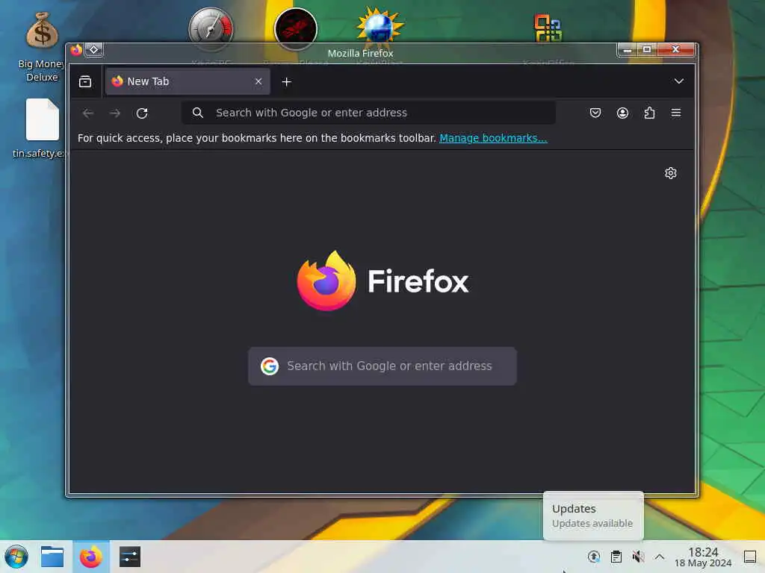Open Save to Pocket

pos(595,113)
